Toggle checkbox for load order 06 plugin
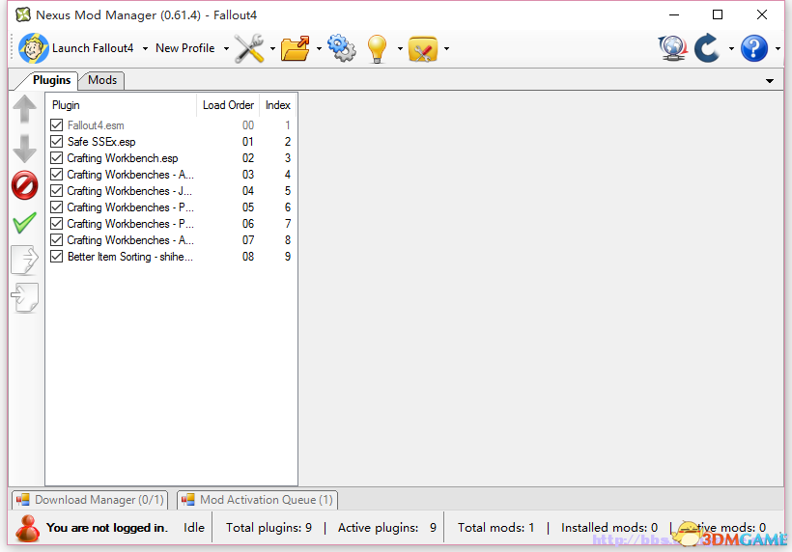Image resolution: width=792 pixels, height=552 pixels. click(x=57, y=224)
